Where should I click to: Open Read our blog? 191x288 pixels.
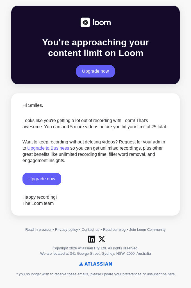click(114, 230)
